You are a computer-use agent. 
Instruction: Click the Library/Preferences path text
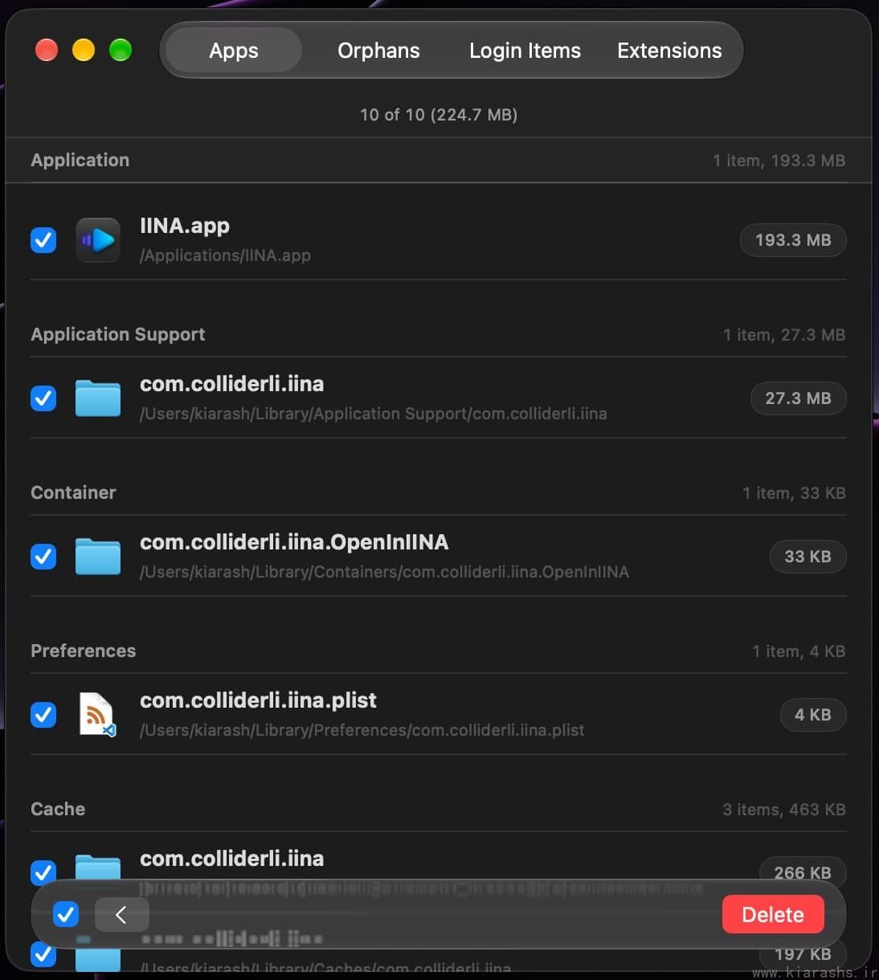[x=362, y=730]
